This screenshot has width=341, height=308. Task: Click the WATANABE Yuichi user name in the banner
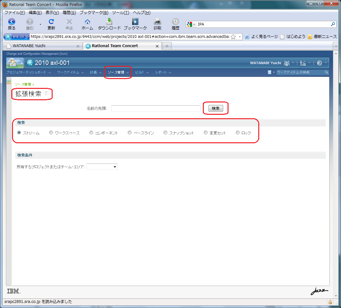click(265, 63)
